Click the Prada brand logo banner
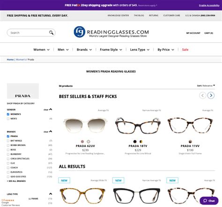 (23, 91)
